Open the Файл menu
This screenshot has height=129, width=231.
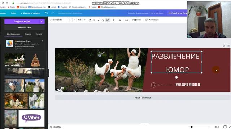coord(13,13)
